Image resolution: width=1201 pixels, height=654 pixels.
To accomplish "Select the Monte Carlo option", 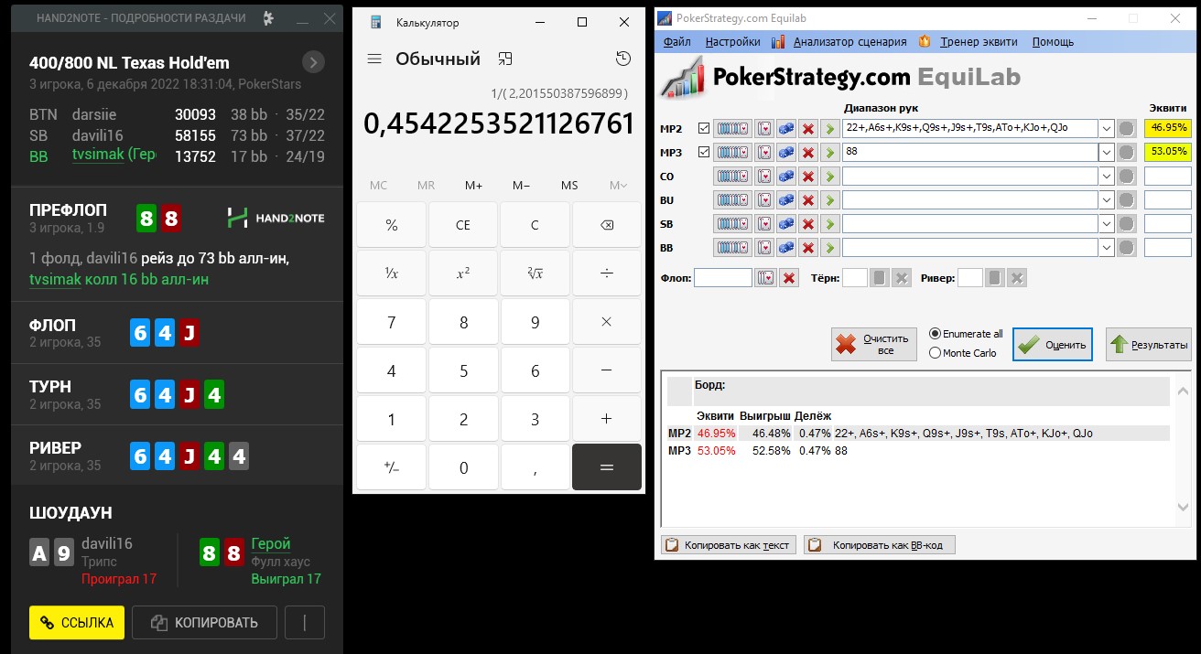I will pos(963,353).
